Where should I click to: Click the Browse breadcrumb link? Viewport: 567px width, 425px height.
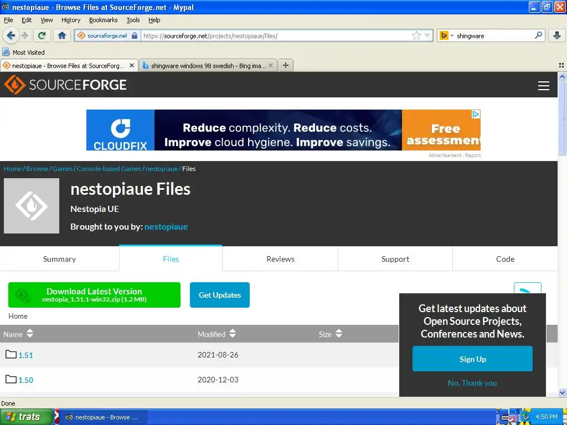tap(37, 169)
